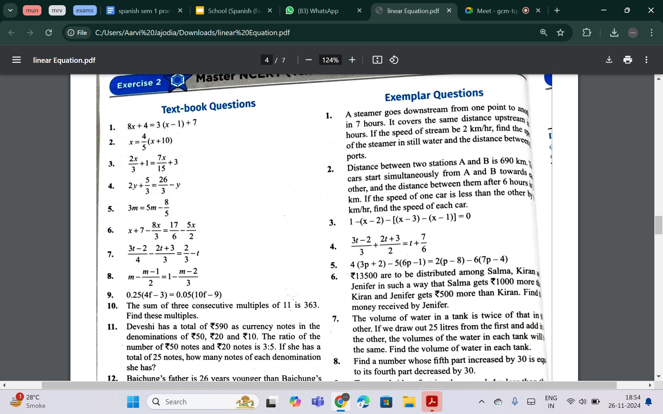Open Google Chrome taskbar icon
Image resolution: width=663 pixels, height=414 pixels.
tap(340, 402)
